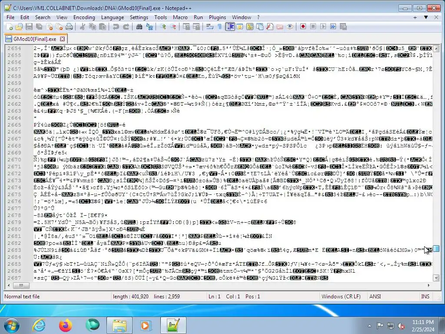Stop macro recording square icon

pyautogui.click(x=313, y=27)
